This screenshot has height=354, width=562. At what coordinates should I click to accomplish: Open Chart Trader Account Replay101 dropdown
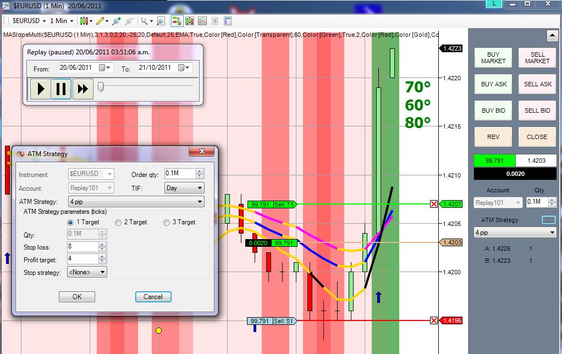point(498,203)
